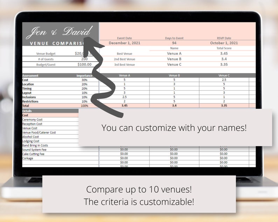The height and width of the screenshot is (222, 278).
Task: Select the 'Reception Cost' detail row
Action: click(x=32, y=124)
